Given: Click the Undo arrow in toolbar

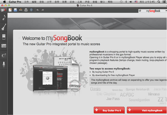Looking at the screenshot, I should [x=38, y=10].
